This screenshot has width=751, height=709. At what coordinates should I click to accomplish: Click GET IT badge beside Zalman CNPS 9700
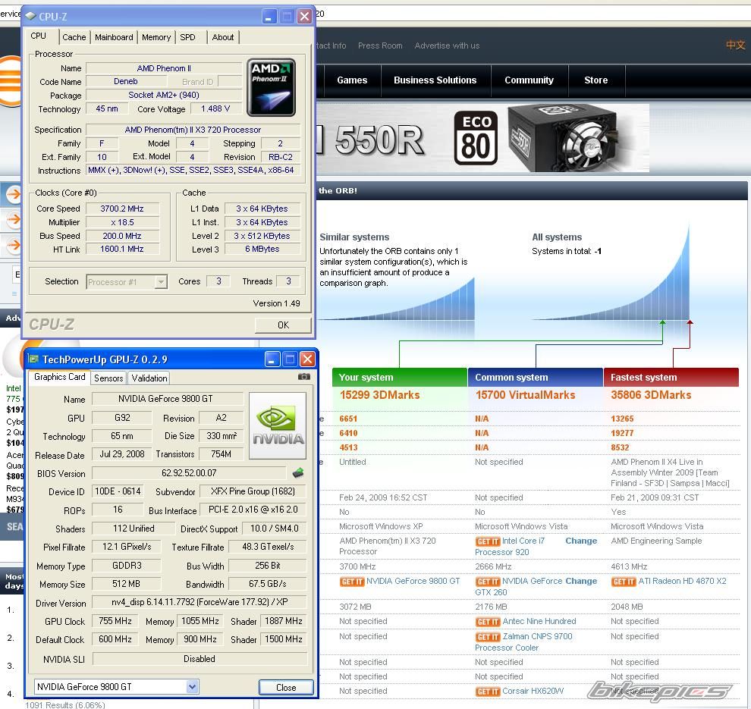tap(488, 637)
